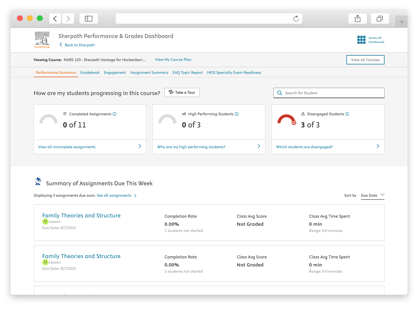Toggle the browser sidebar button
The height and width of the screenshot is (315, 418).
[88, 19]
